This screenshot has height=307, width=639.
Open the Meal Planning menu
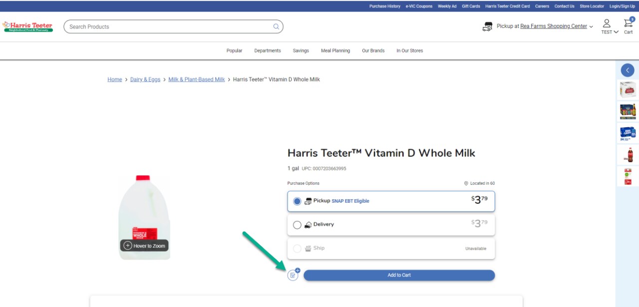(335, 50)
